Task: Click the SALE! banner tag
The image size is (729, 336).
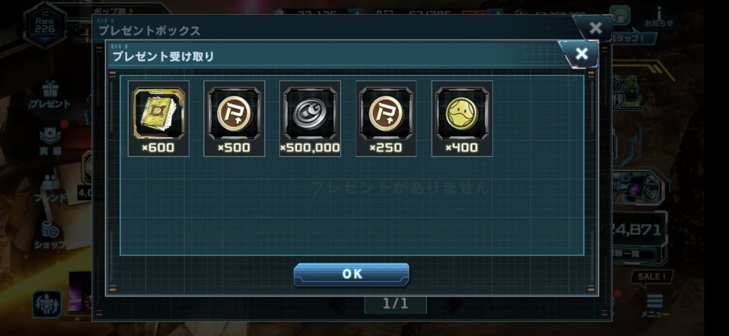Action: (x=652, y=277)
